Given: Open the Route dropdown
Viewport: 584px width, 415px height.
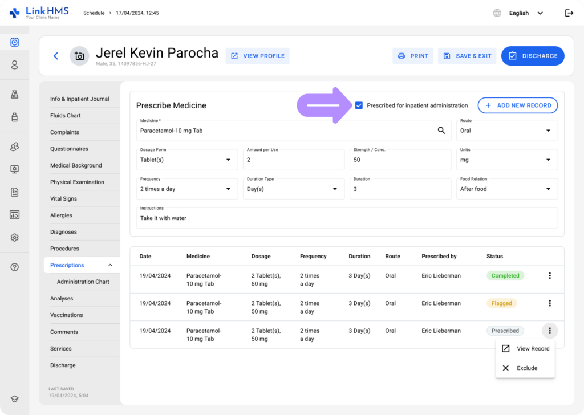Looking at the screenshot, I should (507, 131).
